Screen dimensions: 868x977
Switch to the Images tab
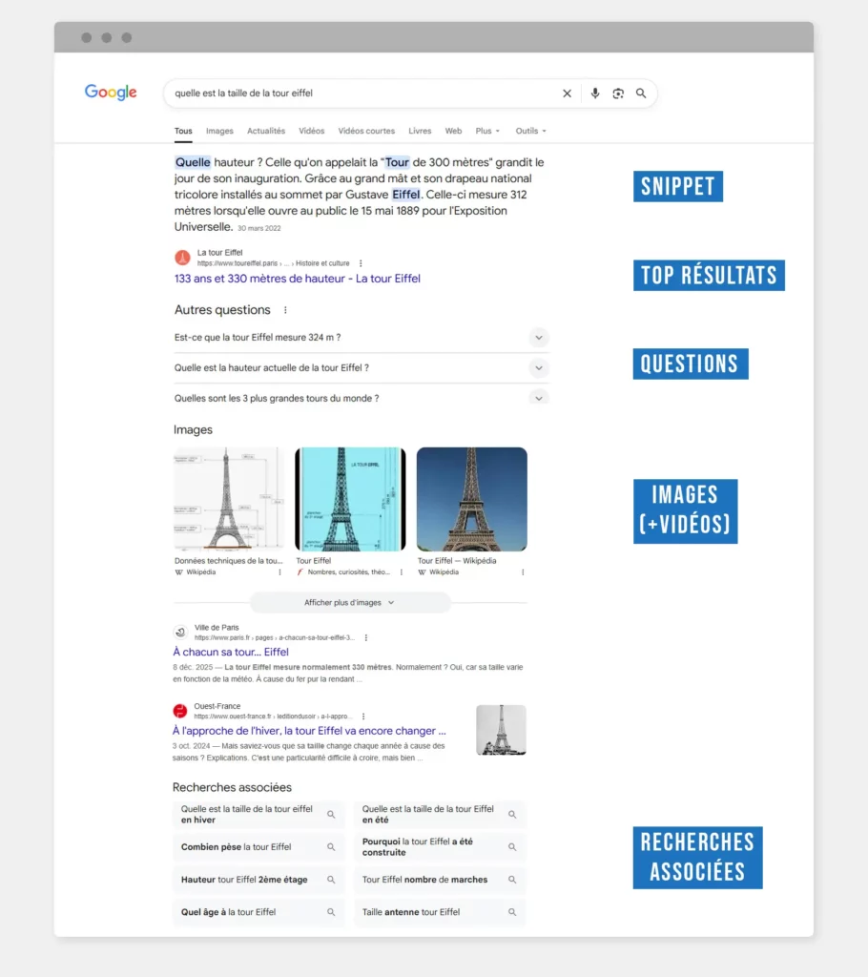click(x=219, y=131)
